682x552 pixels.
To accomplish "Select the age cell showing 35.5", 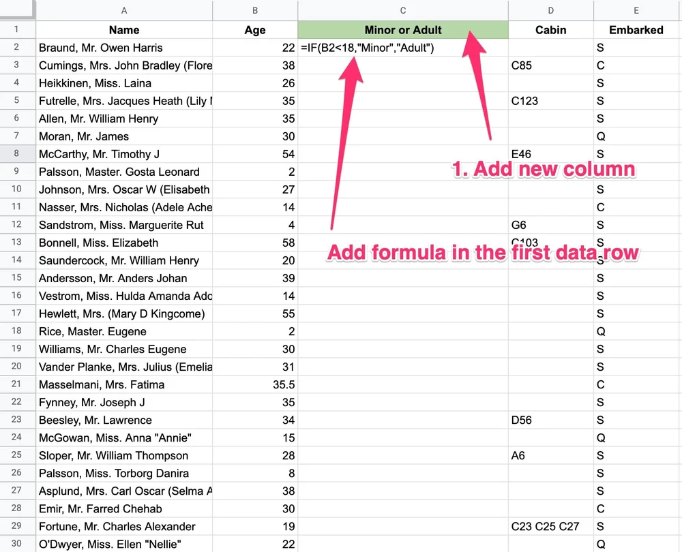I will (x=255, y=384).
